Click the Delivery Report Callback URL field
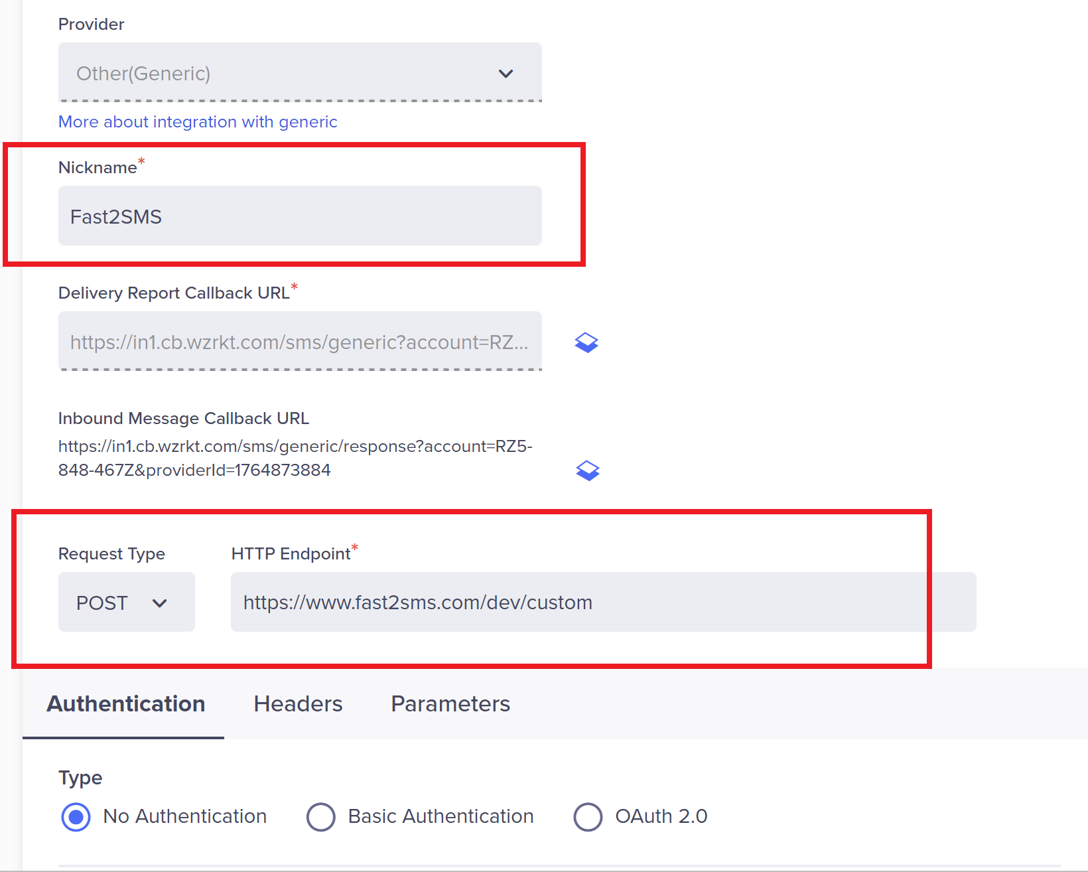The width and height of the screenshot is (1088, 872). [299, 342]
